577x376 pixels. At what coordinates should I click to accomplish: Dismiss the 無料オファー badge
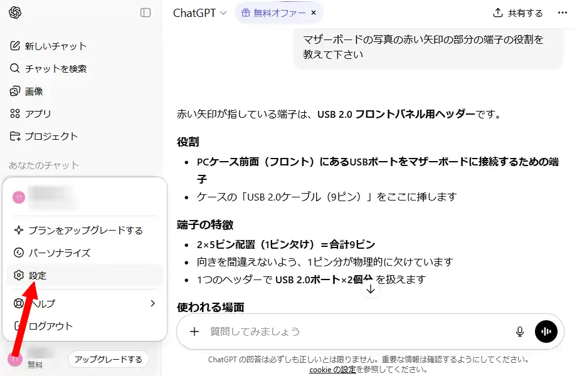coord(312,13)
